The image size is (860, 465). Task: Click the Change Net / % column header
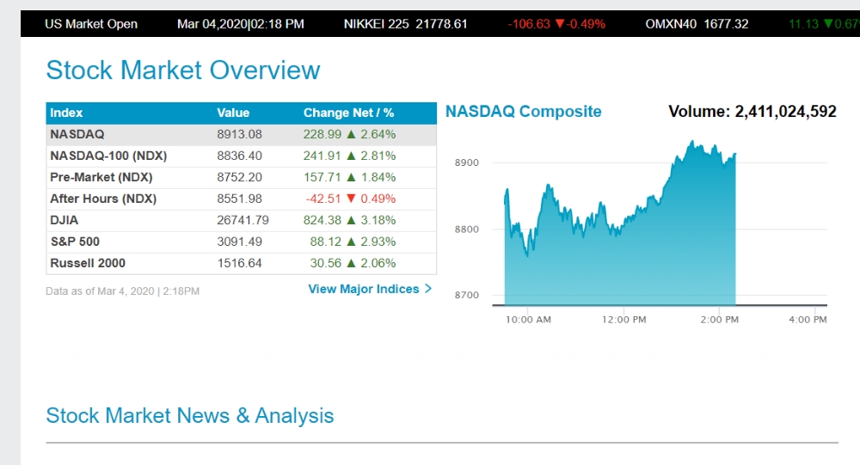click(x=348, y=113)
